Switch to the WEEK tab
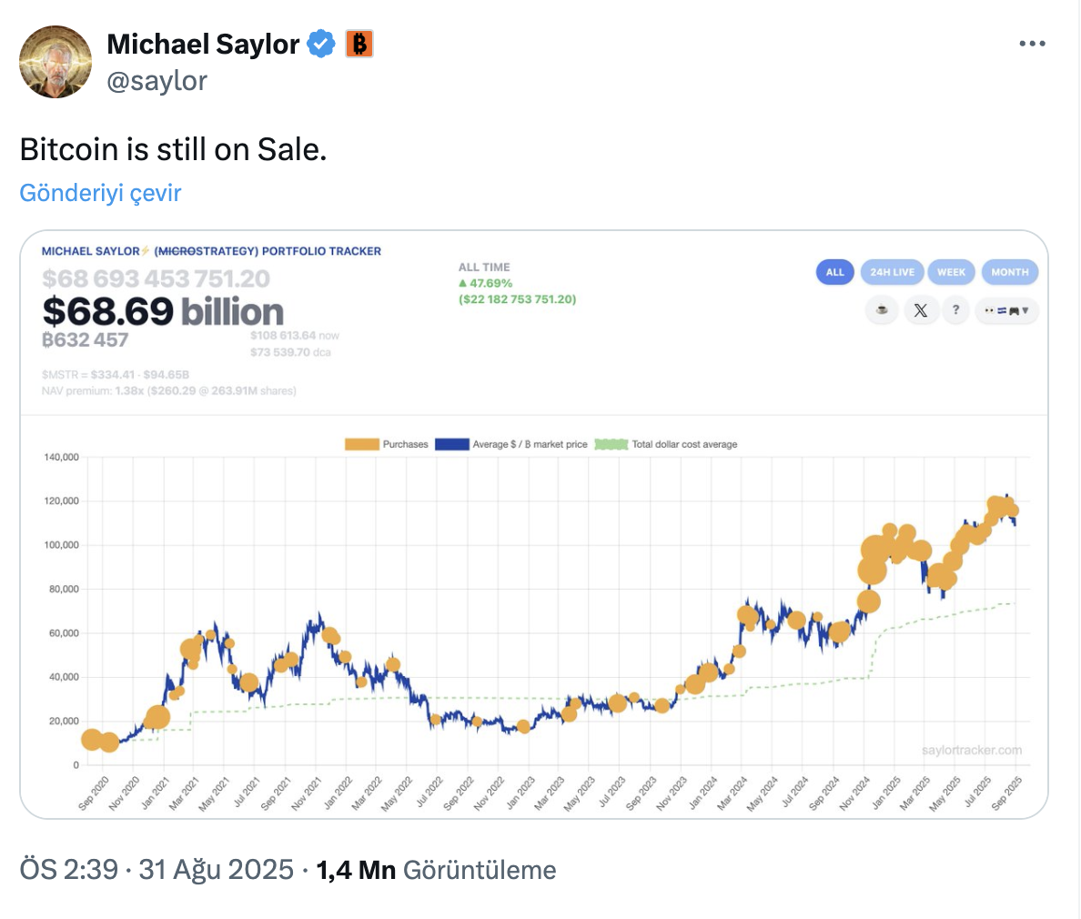The image size is (1081, 919). pyautogui.click(x=951, y=272)
